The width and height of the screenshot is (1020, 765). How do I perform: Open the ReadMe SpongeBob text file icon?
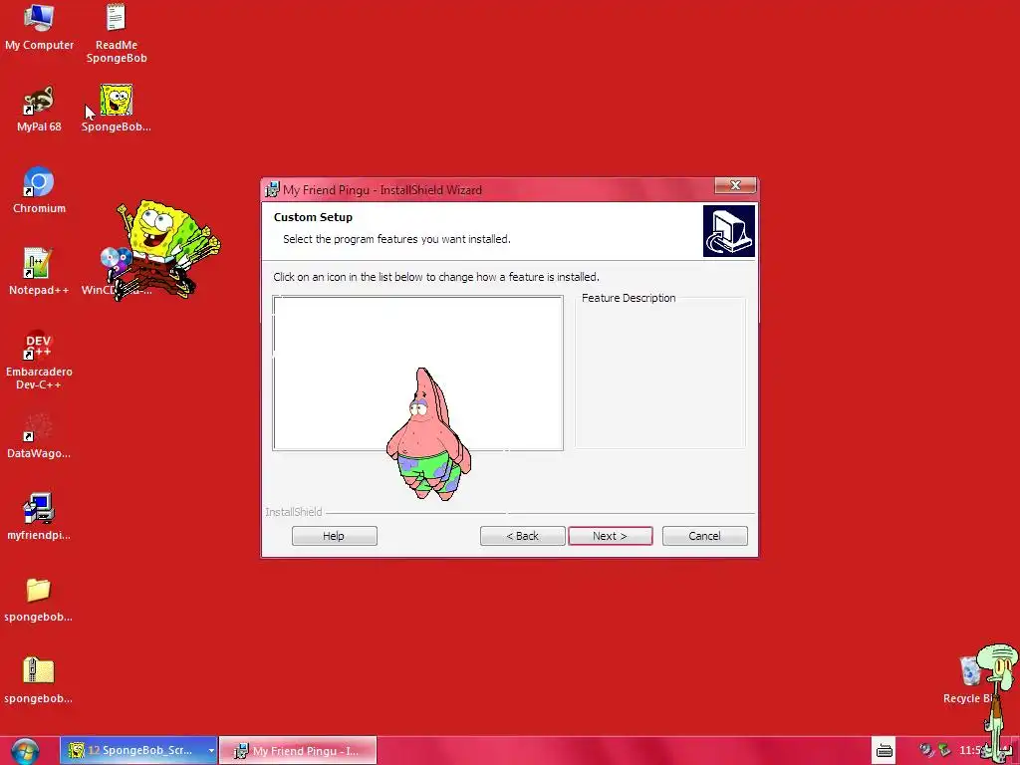[x=117, y=33]
